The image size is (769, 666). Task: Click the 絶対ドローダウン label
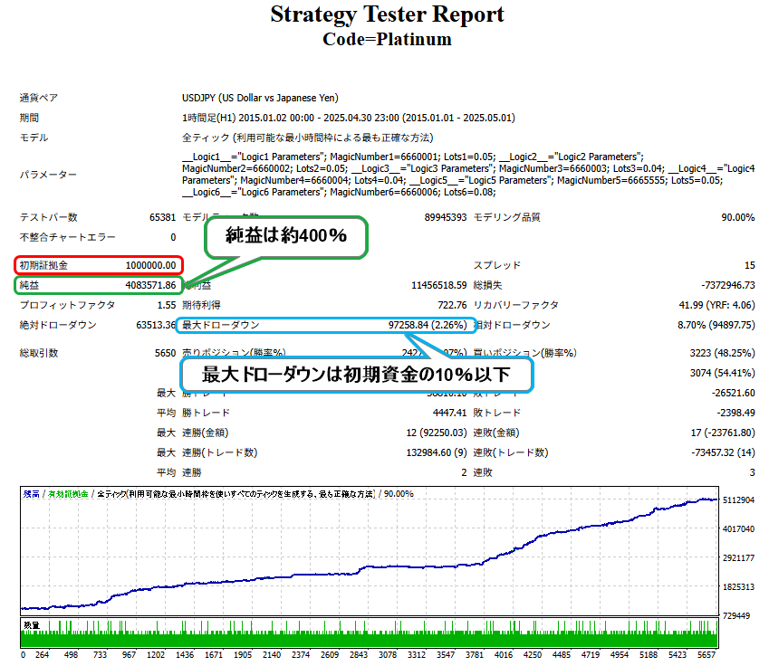58,325
